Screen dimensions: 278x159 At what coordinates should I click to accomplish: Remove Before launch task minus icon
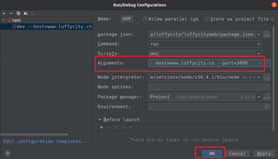point(109,127)
